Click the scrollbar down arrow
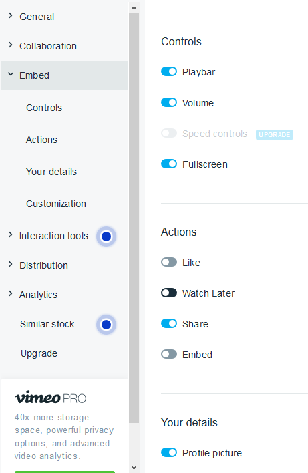The width and height of the screenshot is (308, 473). coord(134,467)
